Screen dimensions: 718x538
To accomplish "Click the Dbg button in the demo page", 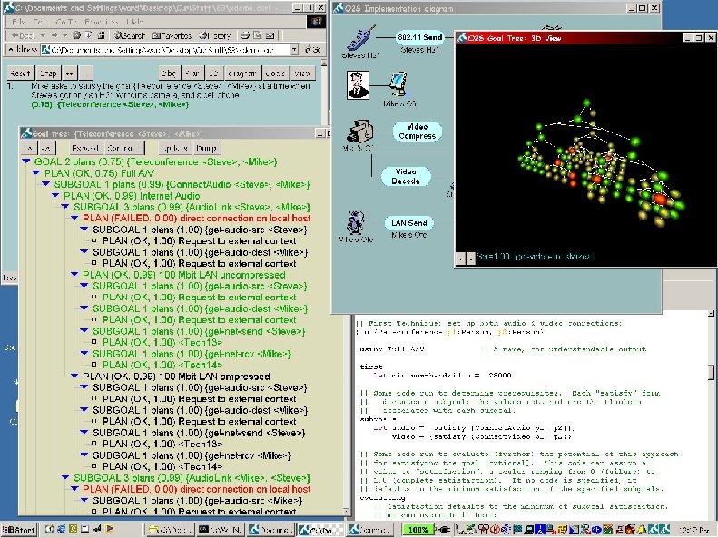I will [170, 73].
